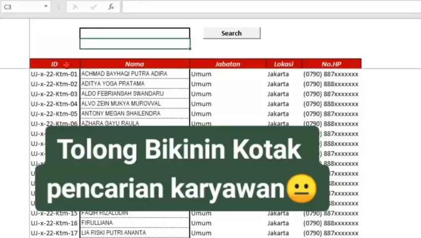Click the Cancel X icon in formula bar

75,7
